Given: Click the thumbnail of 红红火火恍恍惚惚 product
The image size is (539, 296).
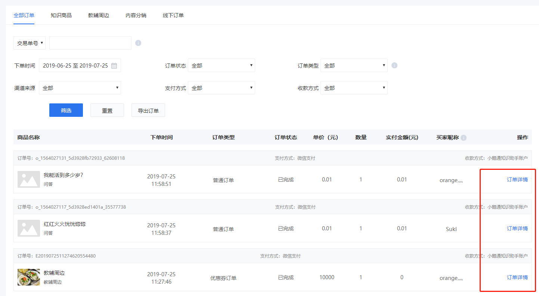Looking at the screenshot, I should click(x=29, y=228).
